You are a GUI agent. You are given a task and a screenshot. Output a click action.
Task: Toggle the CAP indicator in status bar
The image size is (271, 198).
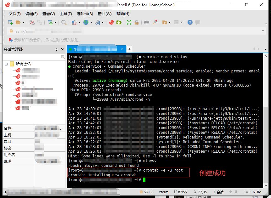[x=247, y=192]
